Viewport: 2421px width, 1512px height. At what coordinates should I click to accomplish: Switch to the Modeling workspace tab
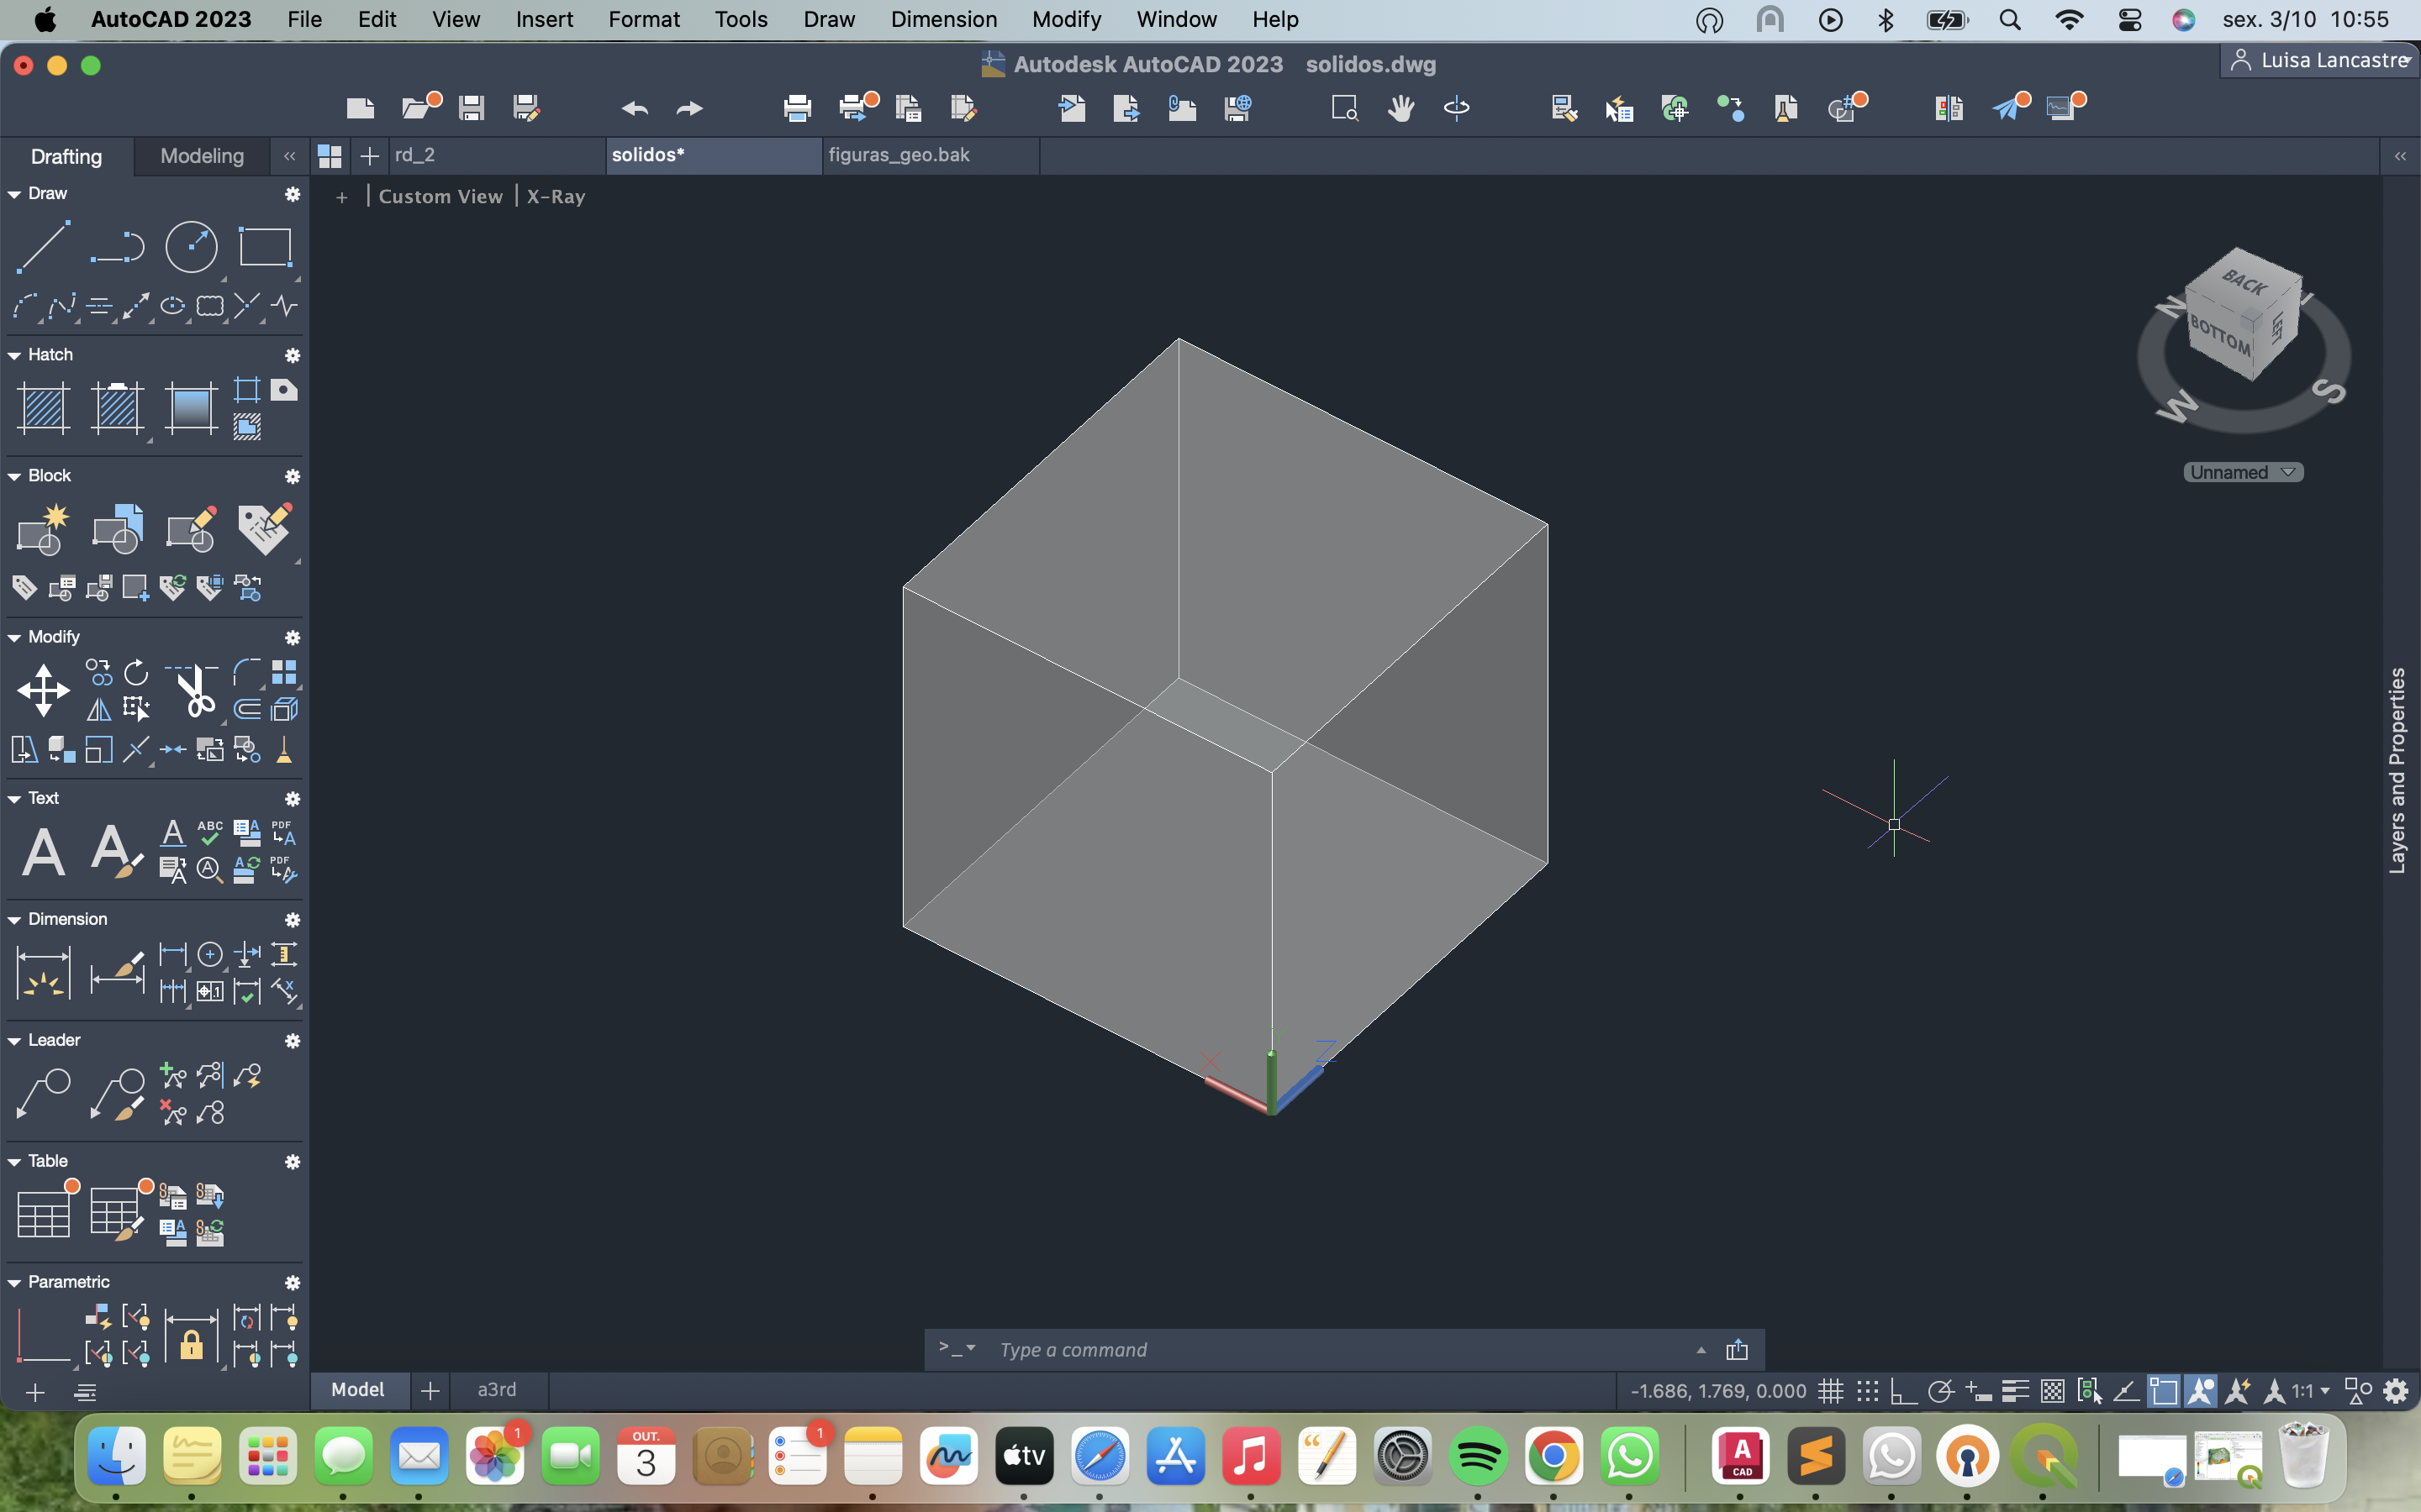202,156
